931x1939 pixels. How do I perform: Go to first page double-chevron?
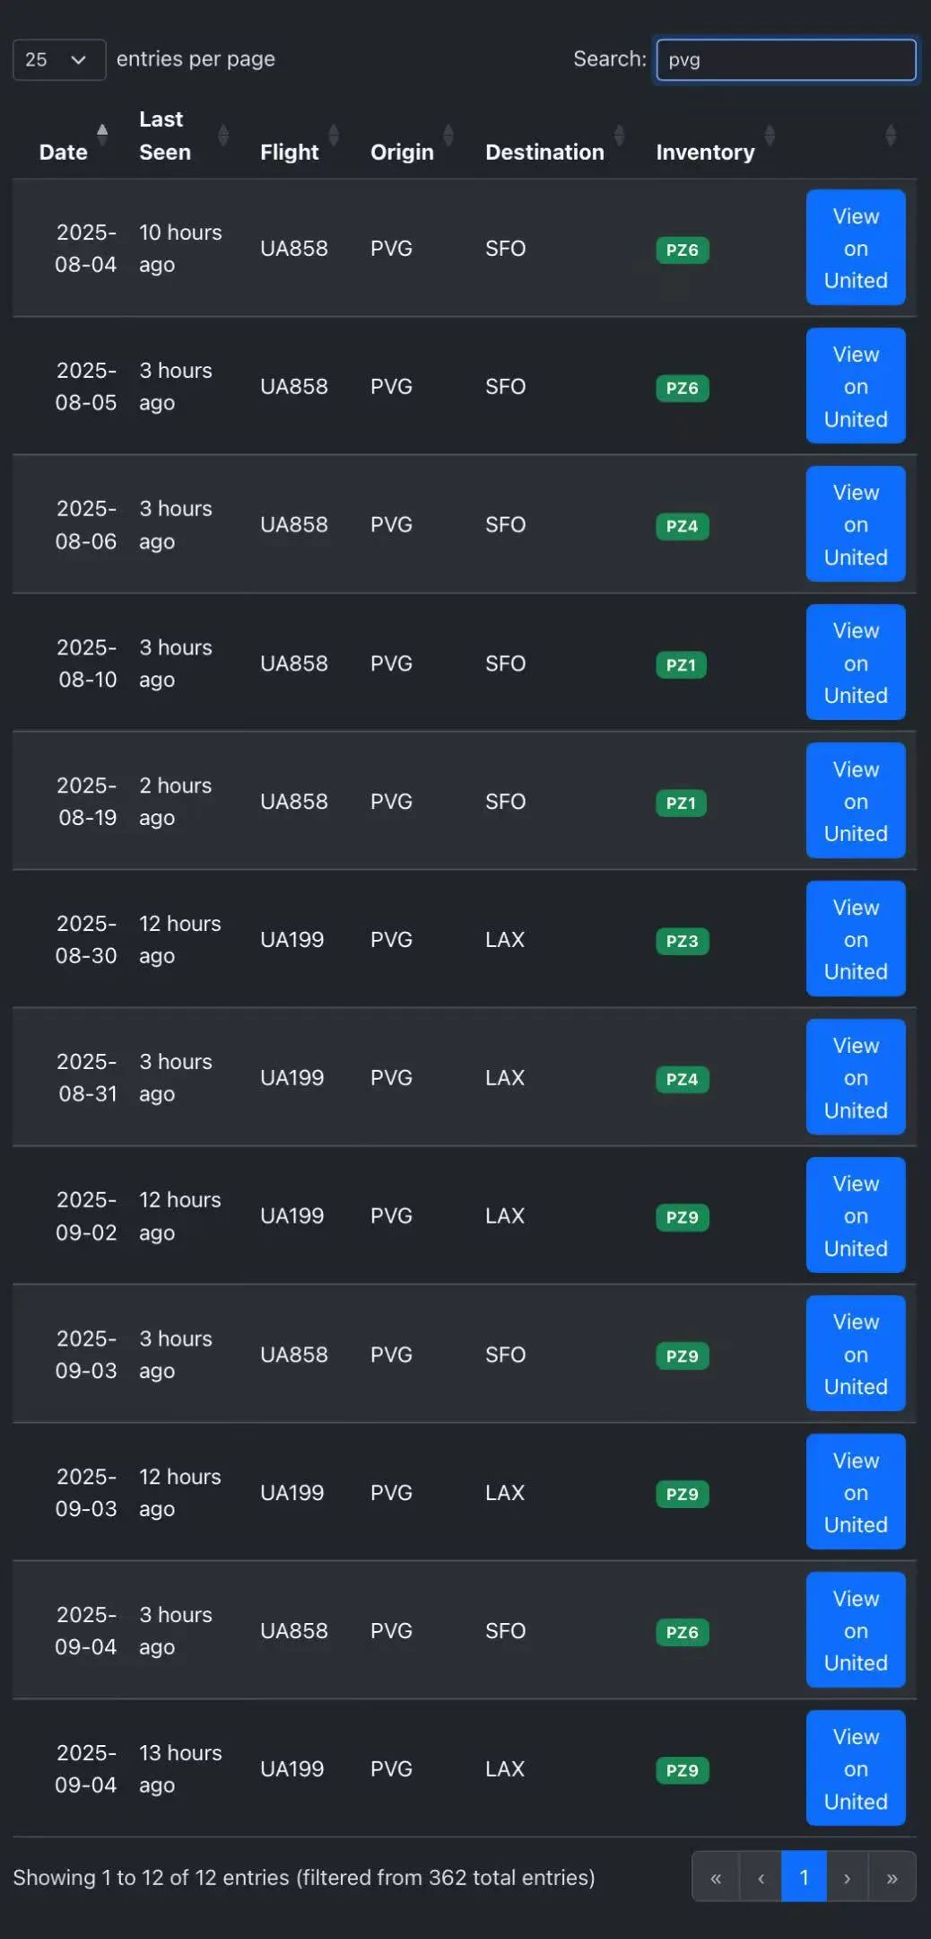pos(716,1877)
